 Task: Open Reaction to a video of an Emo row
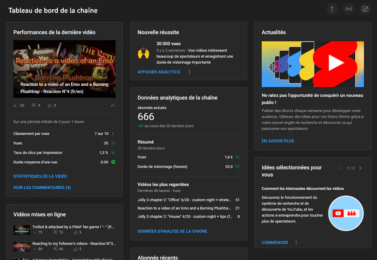pyautogui.click(x=188, y=208)
